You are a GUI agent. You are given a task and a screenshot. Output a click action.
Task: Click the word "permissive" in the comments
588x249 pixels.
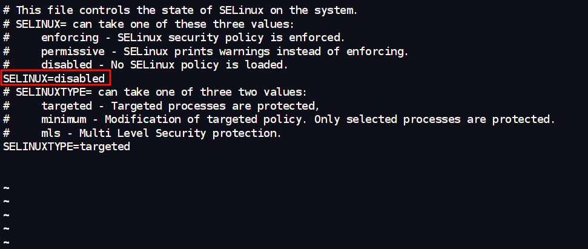pos(73,51)
